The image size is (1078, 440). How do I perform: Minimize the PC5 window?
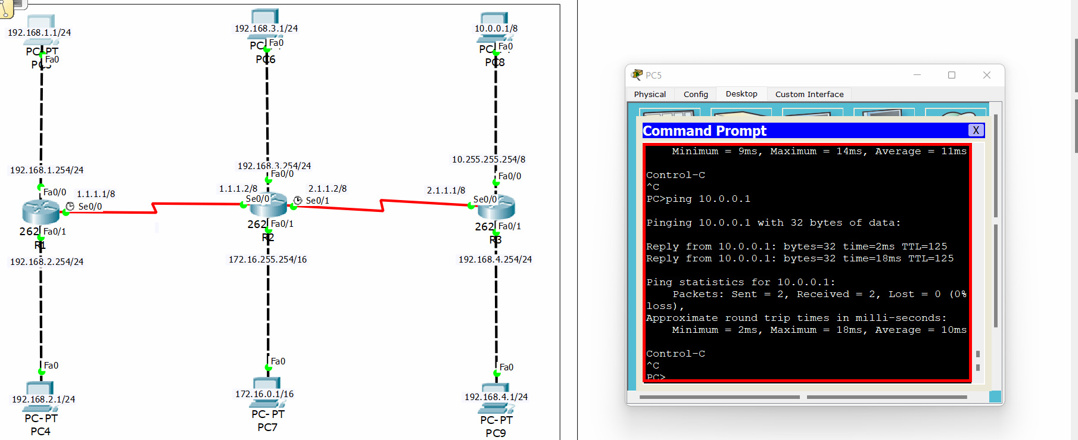917,75
